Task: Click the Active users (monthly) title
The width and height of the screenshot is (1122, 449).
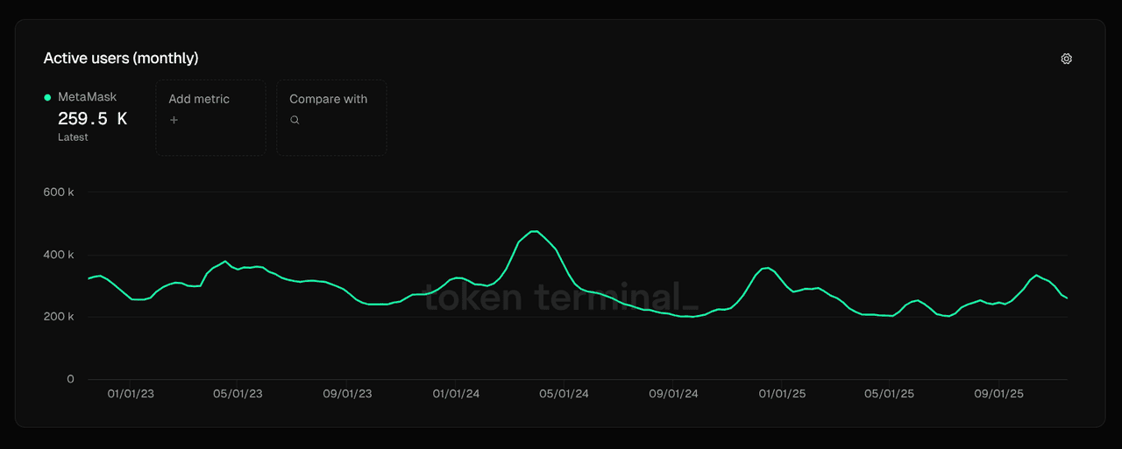Action: [x=121, y=58]
